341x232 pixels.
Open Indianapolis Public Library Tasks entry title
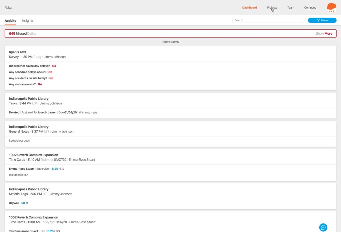click(29, 99)
